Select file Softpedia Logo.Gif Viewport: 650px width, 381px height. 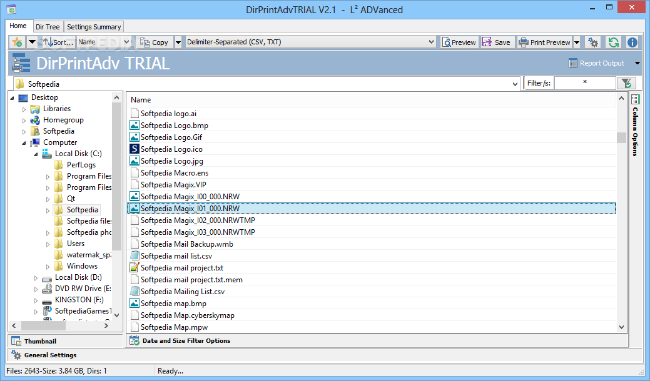171,137
